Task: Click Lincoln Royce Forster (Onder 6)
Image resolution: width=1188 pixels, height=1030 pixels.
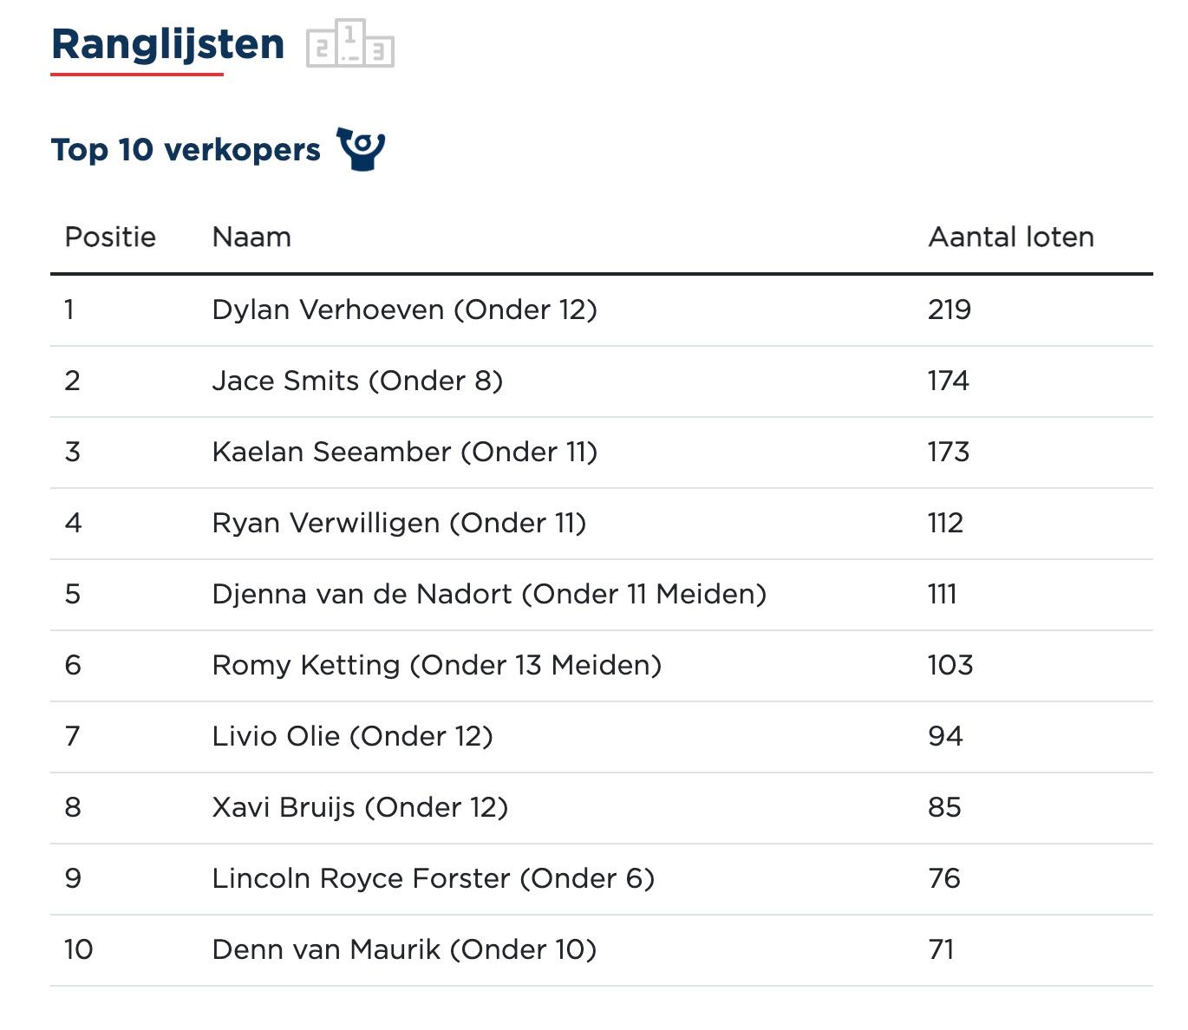Action: coord(433,879)
